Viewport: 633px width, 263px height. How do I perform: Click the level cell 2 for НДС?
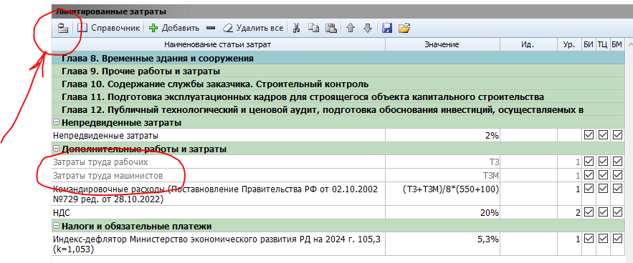coord(569,212)
